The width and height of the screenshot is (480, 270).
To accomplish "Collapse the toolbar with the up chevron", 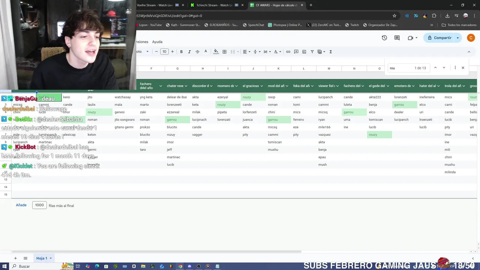I will coord(469,52).
